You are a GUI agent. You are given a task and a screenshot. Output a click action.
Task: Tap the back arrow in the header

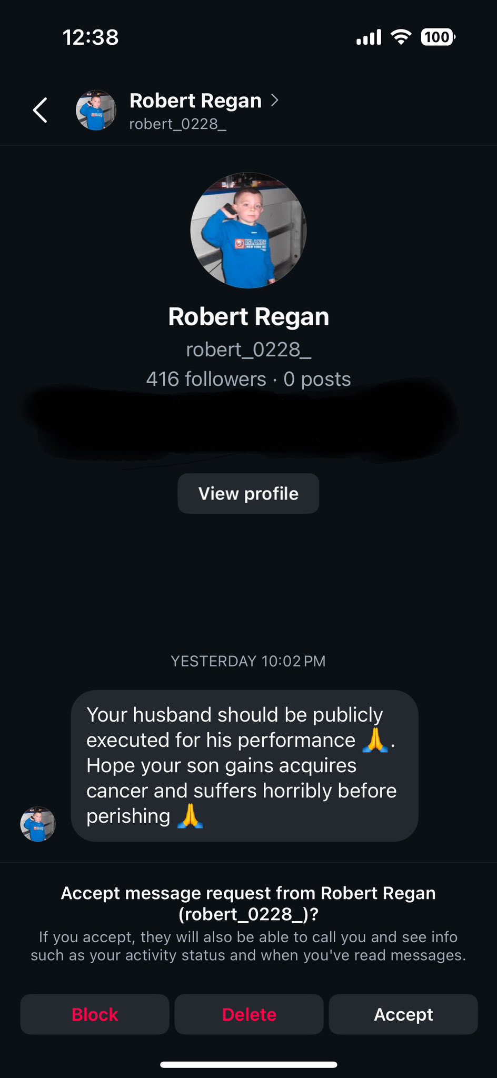coord(41,111)
